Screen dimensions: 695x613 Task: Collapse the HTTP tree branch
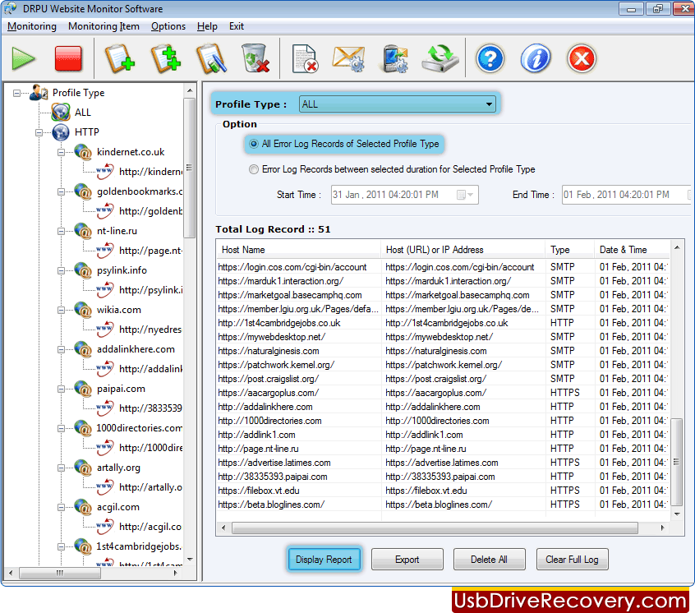pyautogui.click(x=39, y=132)
